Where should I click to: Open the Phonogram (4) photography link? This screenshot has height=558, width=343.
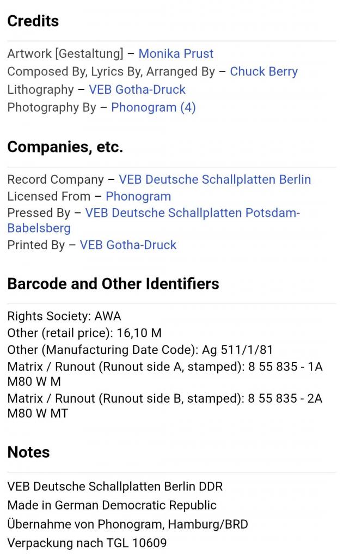[x=153, y=107]
